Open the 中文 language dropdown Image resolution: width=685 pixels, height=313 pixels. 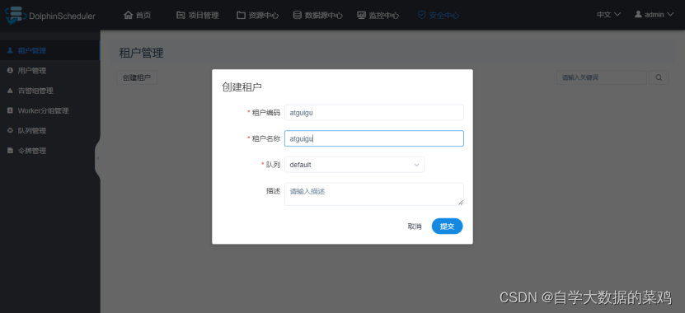608,14
